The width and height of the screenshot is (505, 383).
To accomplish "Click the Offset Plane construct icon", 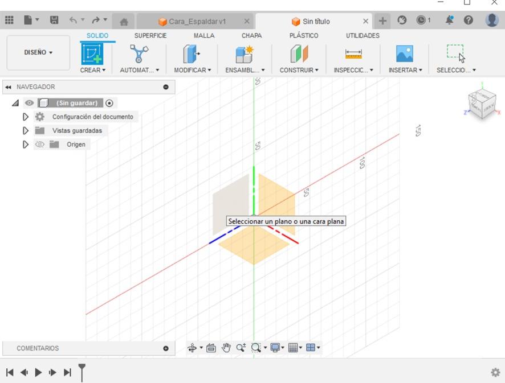I will tap(299, 53).
